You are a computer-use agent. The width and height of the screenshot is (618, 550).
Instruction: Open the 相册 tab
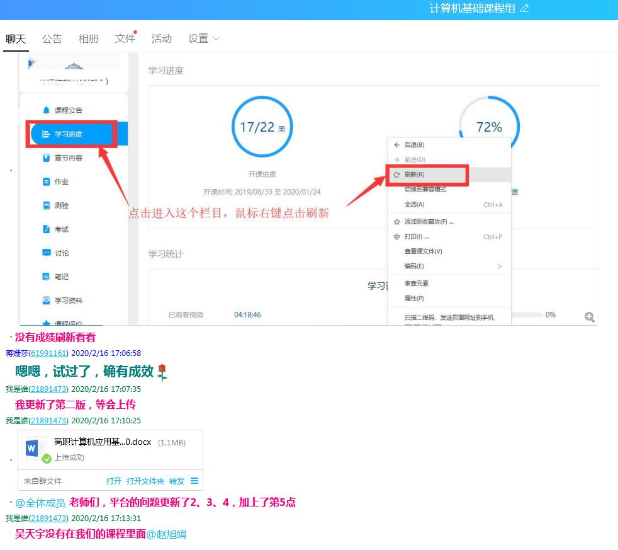[x=89, y=38]
